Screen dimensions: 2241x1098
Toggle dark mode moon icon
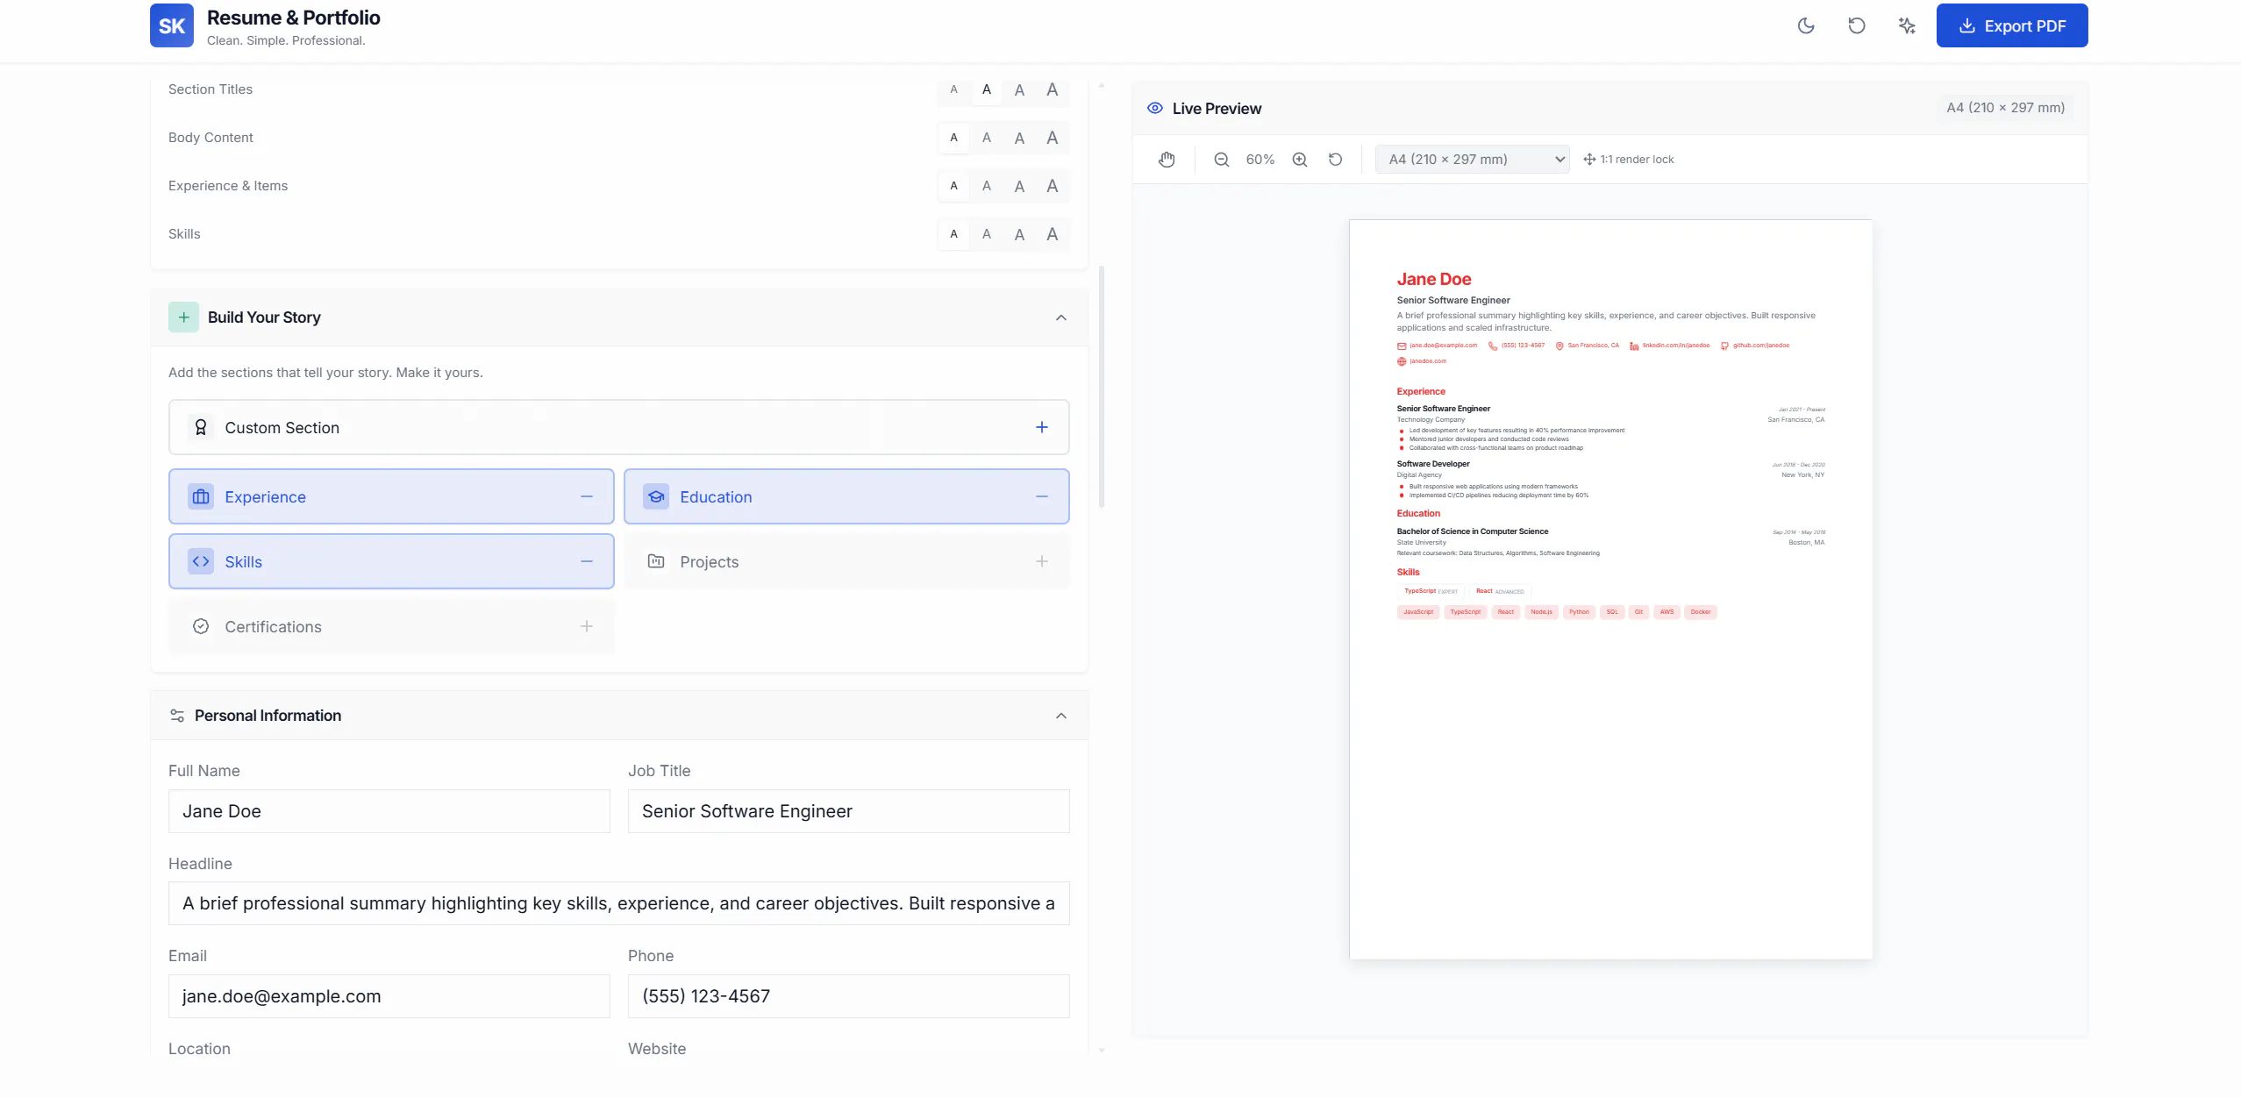click(x=1806, y=25)
